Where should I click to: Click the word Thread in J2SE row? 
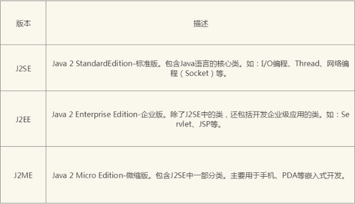(x=307, y=63)
